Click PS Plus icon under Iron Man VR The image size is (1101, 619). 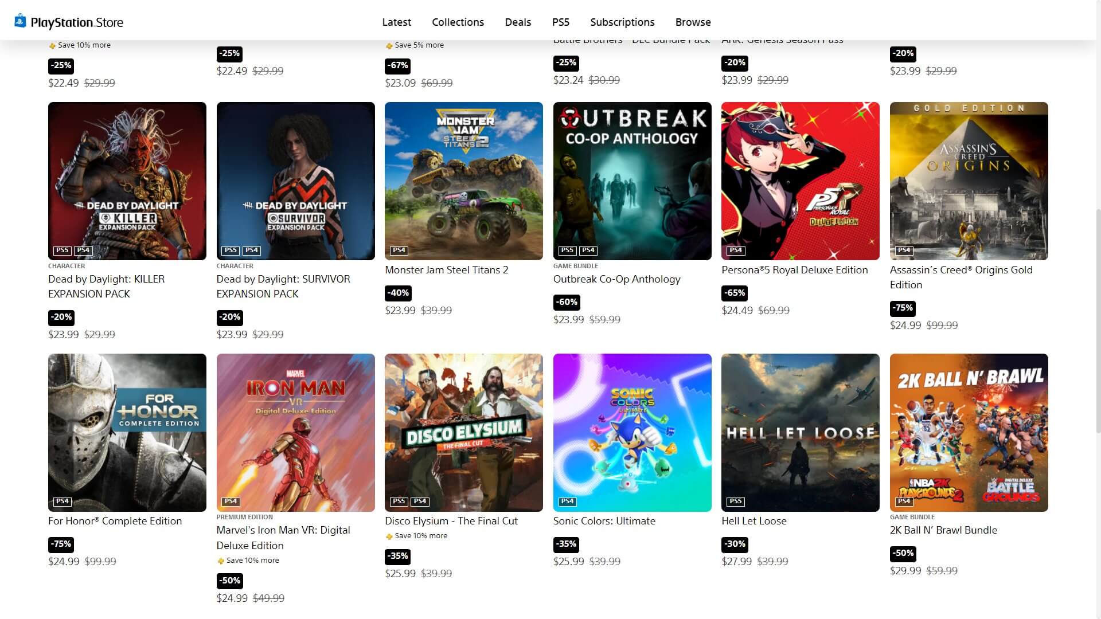pyautogui.click(x=221, y=561)
